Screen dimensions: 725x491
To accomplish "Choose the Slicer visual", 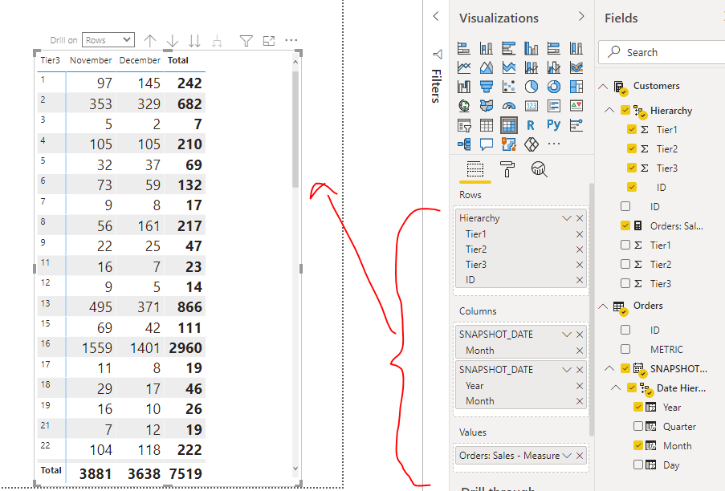I will (464, 125).
